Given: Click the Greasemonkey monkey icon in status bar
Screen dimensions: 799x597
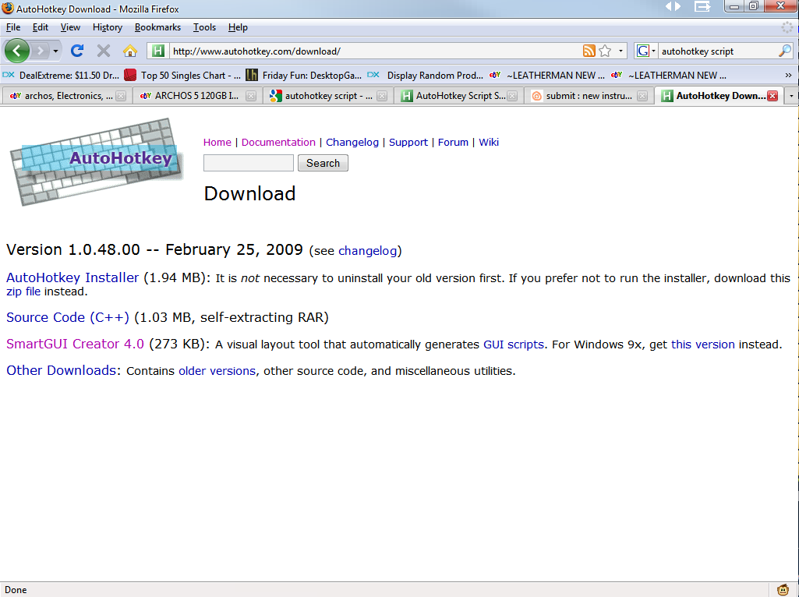Looking at the screenshot, I should (x=783, y=590).
